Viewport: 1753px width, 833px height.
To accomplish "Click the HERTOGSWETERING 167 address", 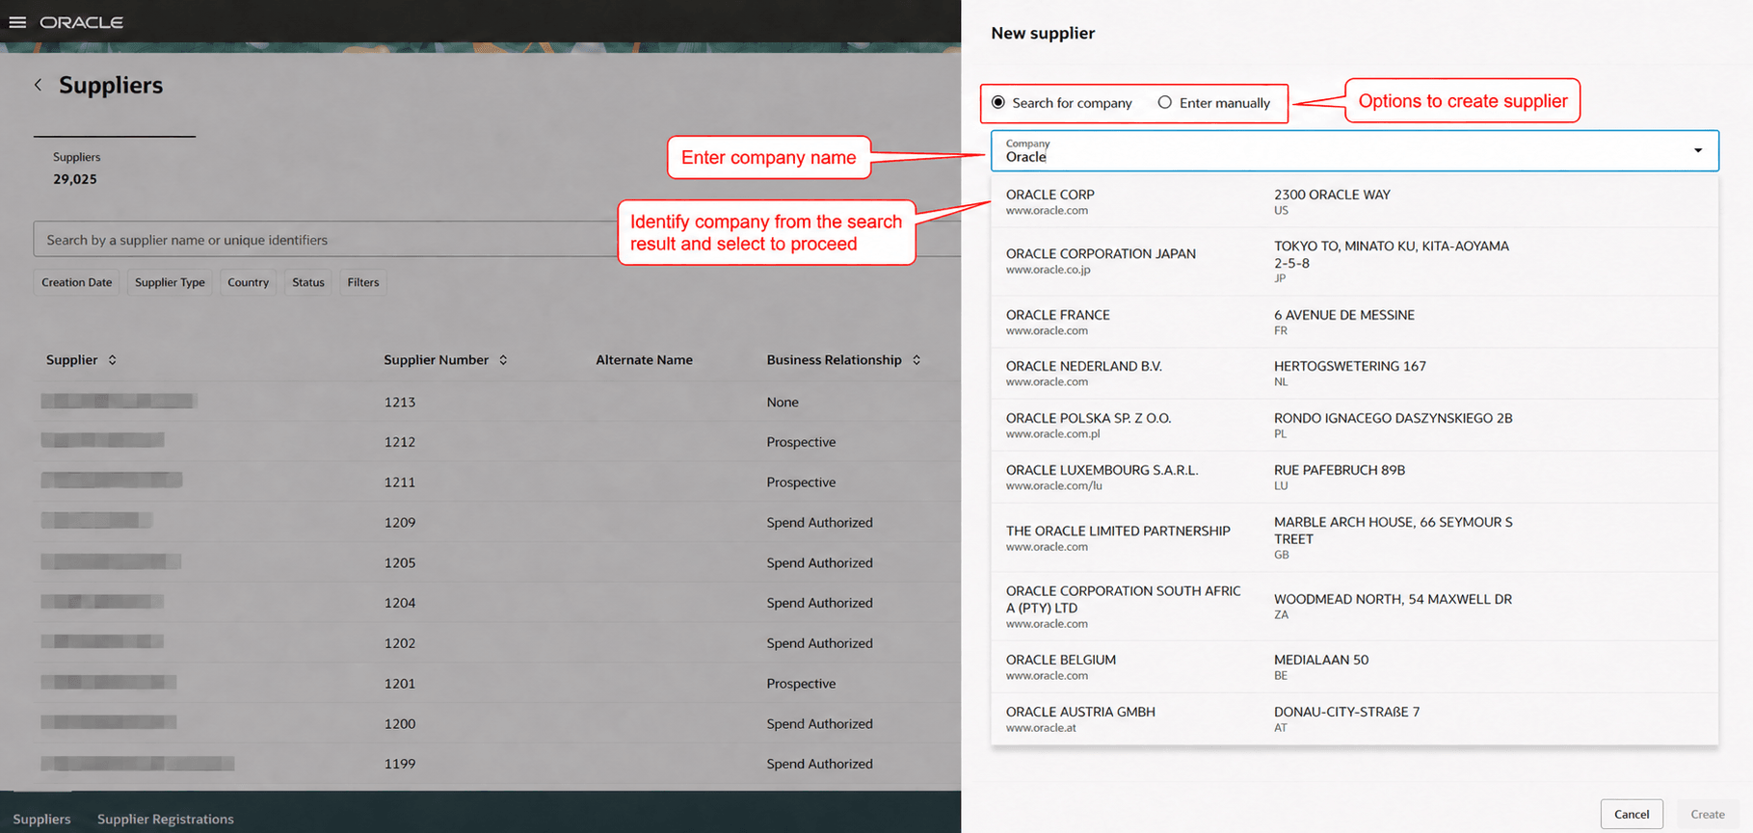I will (1349, 366).
